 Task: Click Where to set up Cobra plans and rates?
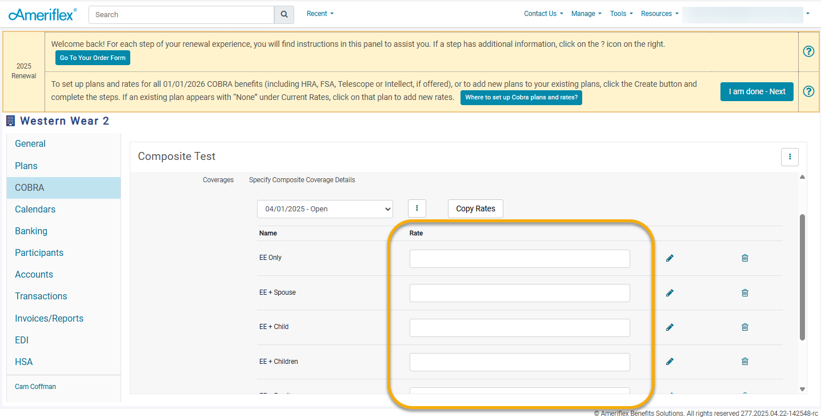click(521, 98)
